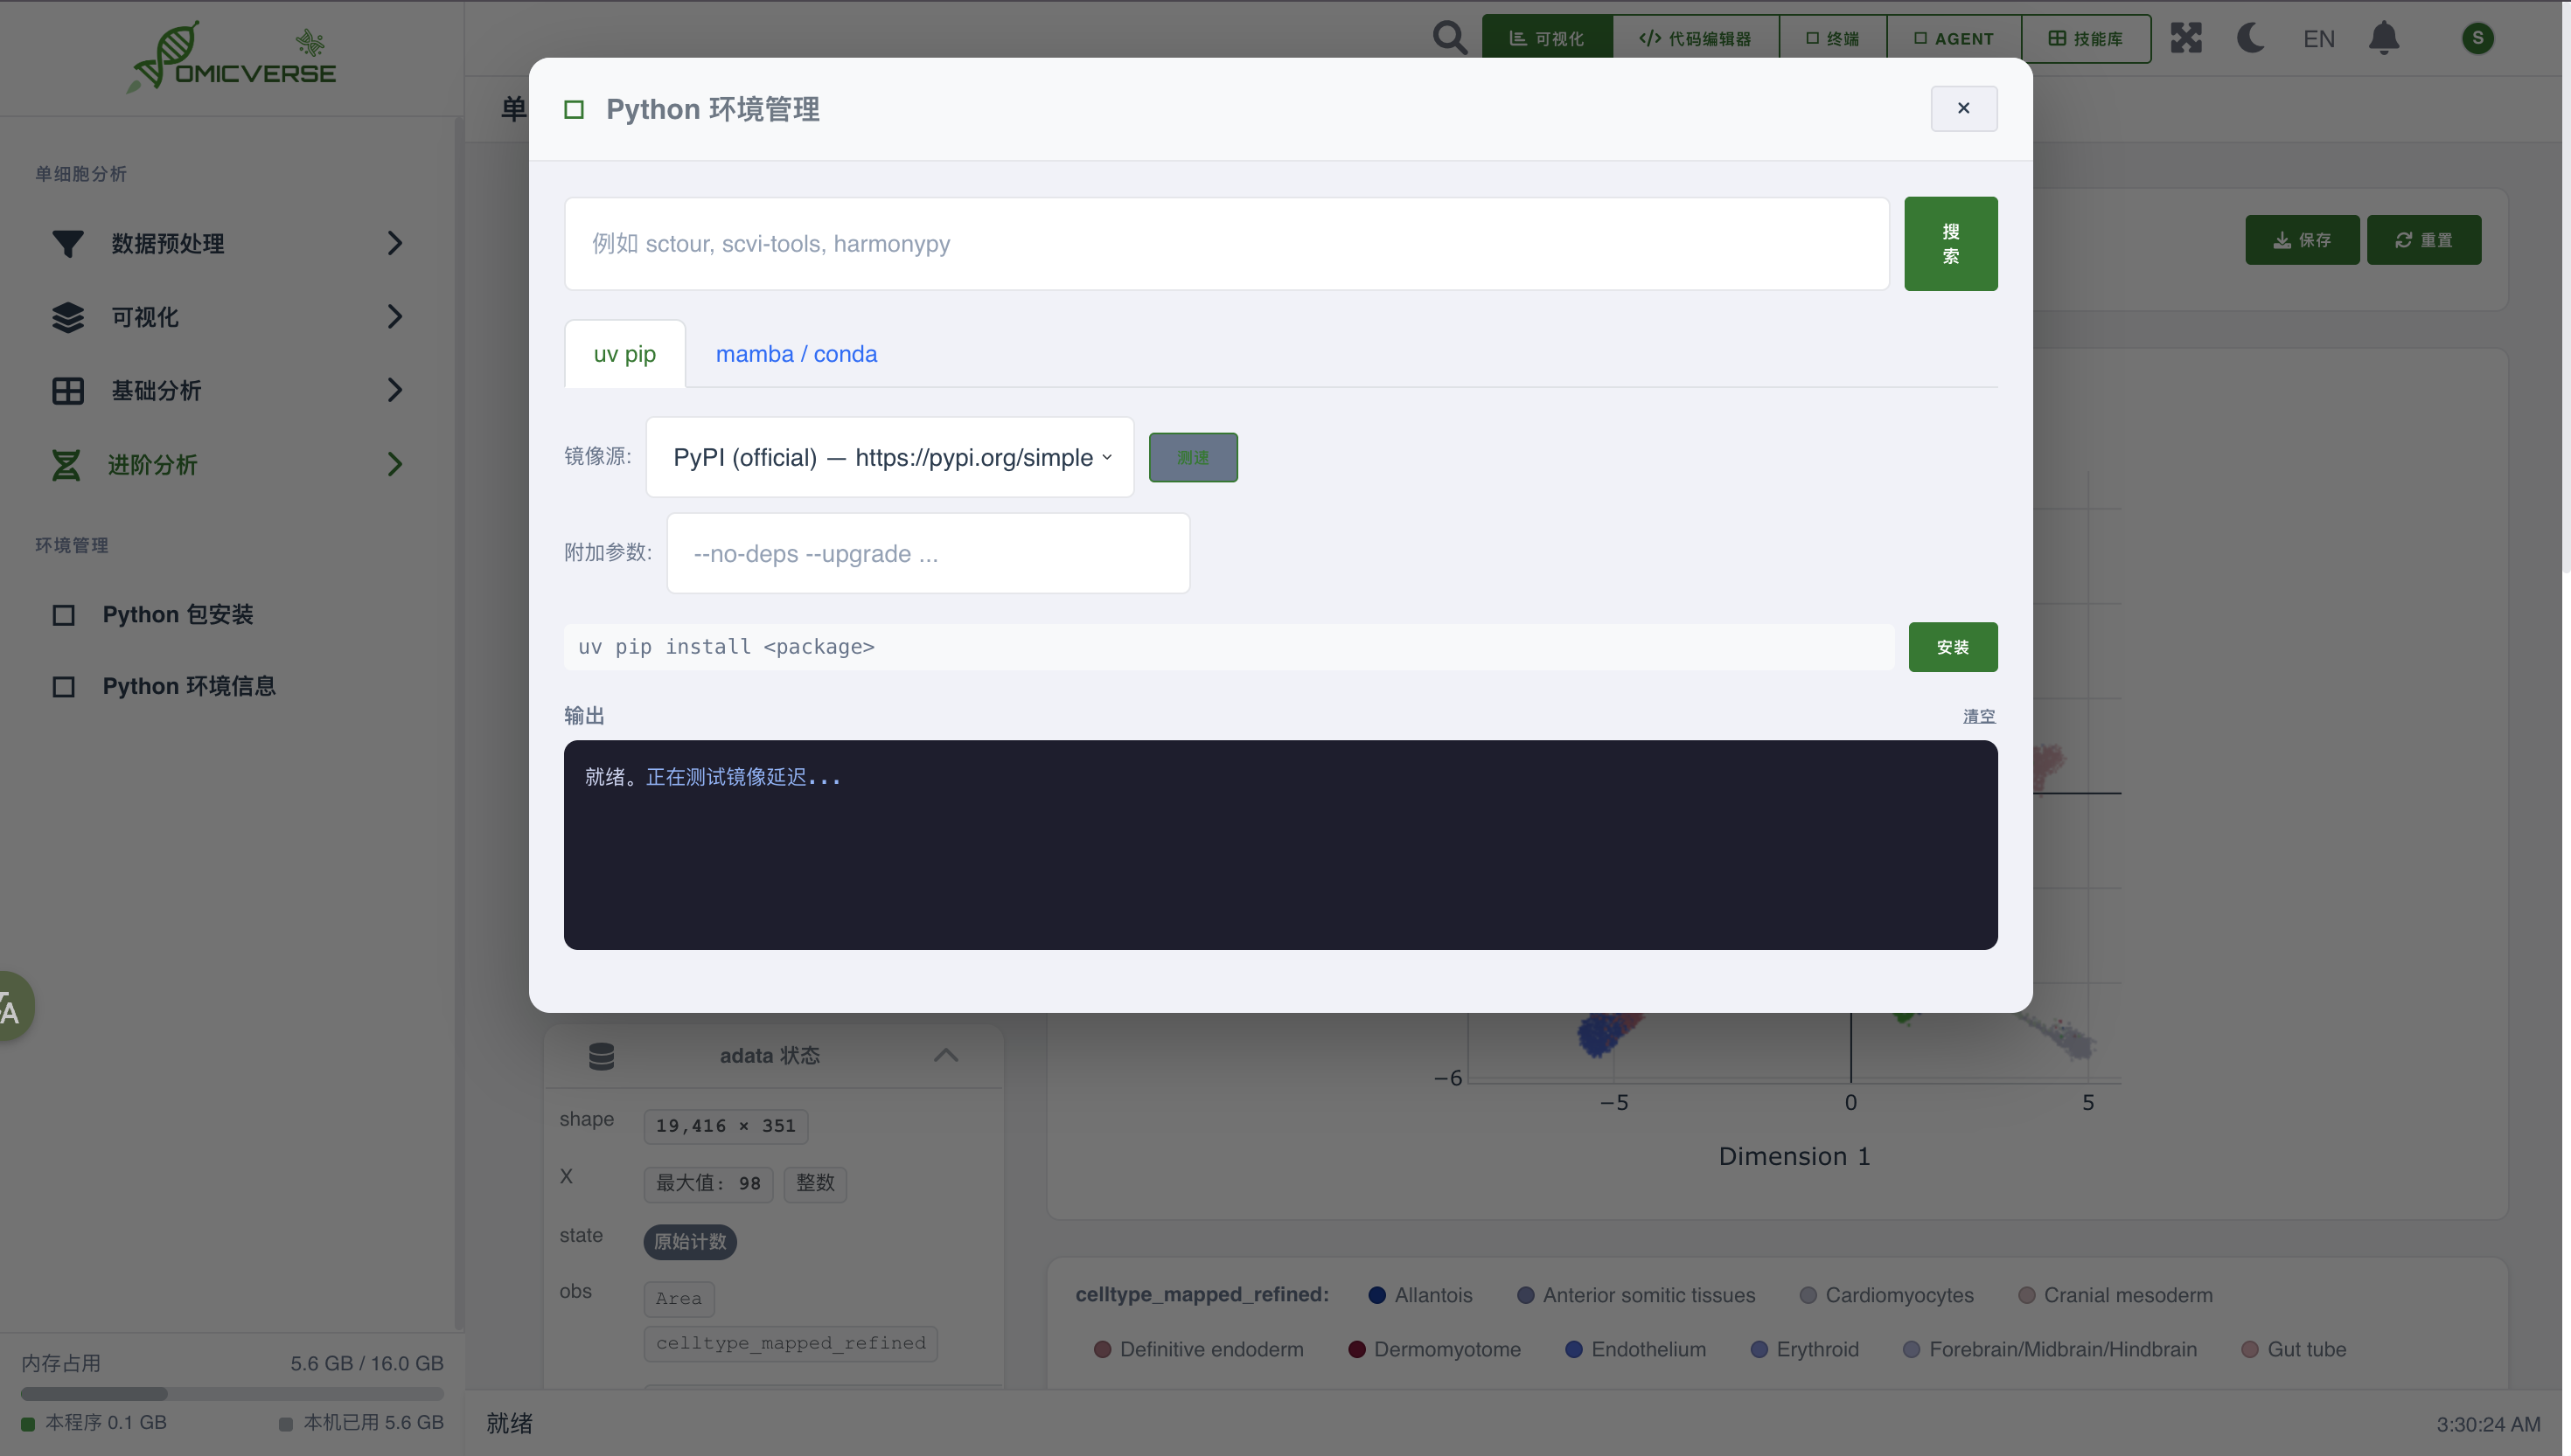
Task: Open notifications bell icon
Action: [x=2383, y=38]
